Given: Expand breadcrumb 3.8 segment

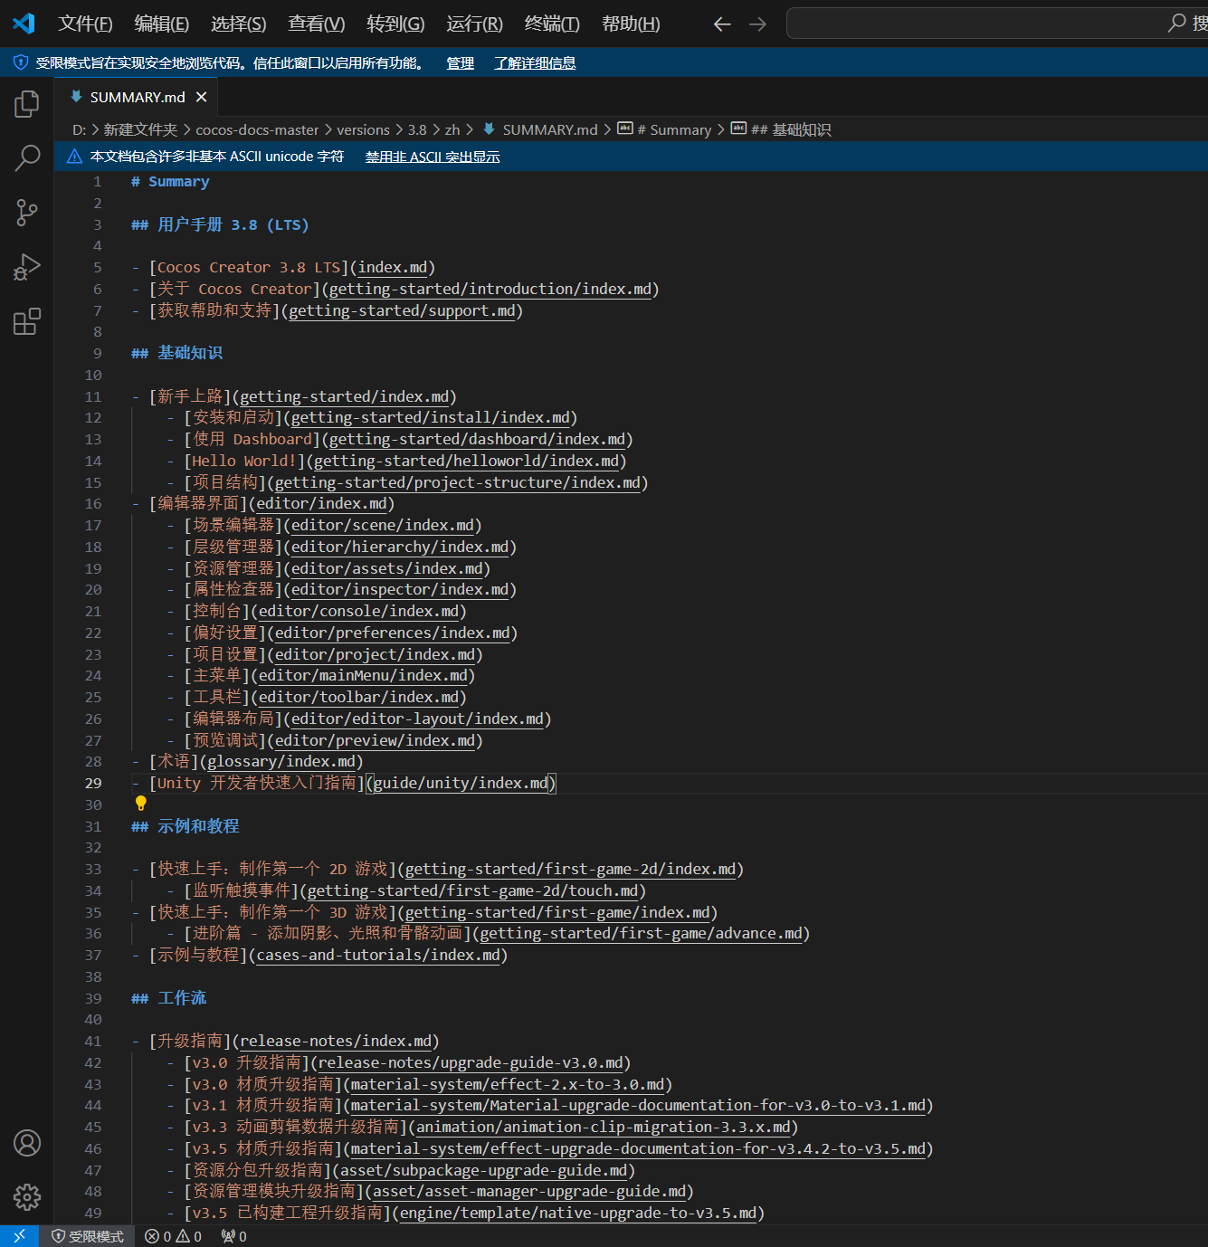Looking at the screenshot, I should (x=417, y=129).
